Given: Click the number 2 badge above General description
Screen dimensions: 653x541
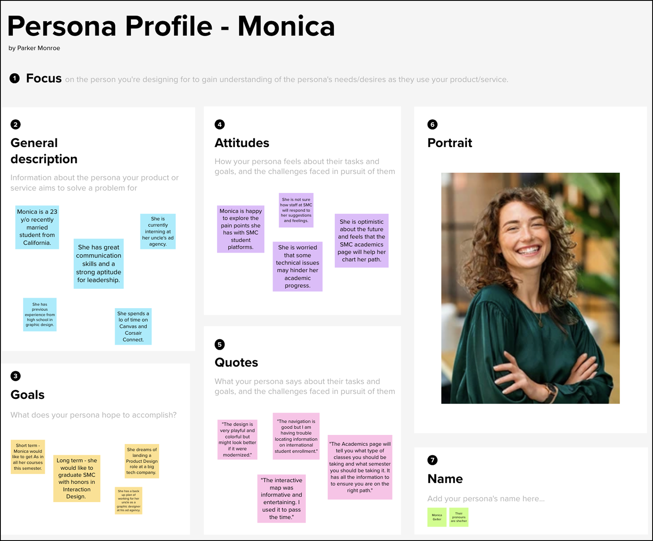Looking at the screenshot, I should coord(15,125).
